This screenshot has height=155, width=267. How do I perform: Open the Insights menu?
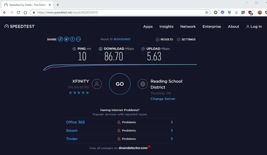tap(166, 27)
